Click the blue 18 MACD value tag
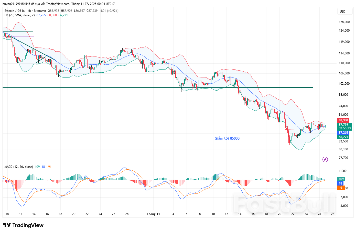The image size is (356, 233). [340, 183]
